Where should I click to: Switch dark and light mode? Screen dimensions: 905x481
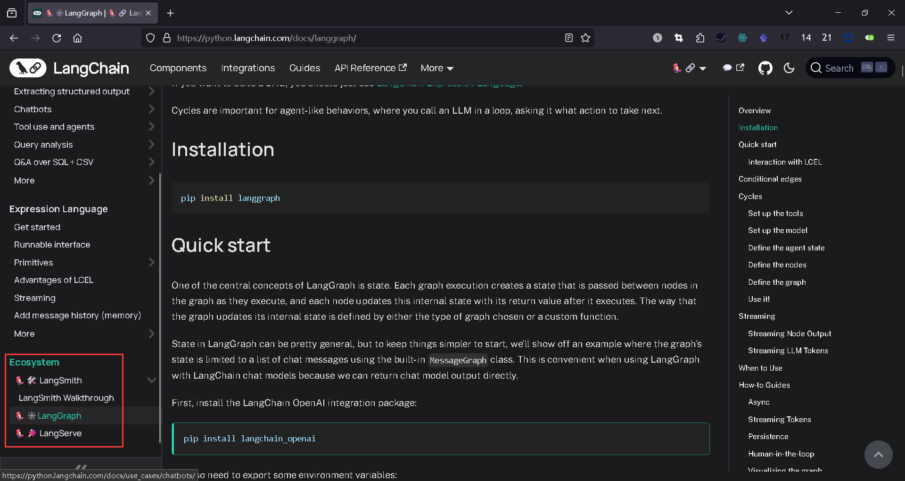click(789, 68)
